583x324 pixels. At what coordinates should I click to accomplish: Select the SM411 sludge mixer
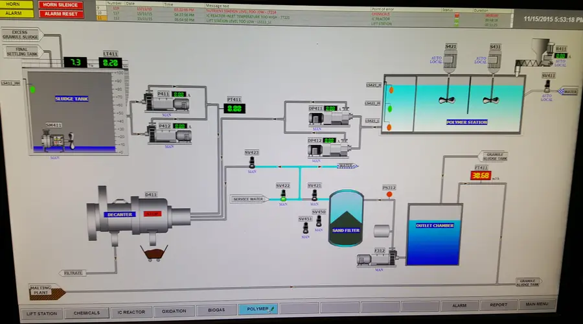click(x=58, y=141)
